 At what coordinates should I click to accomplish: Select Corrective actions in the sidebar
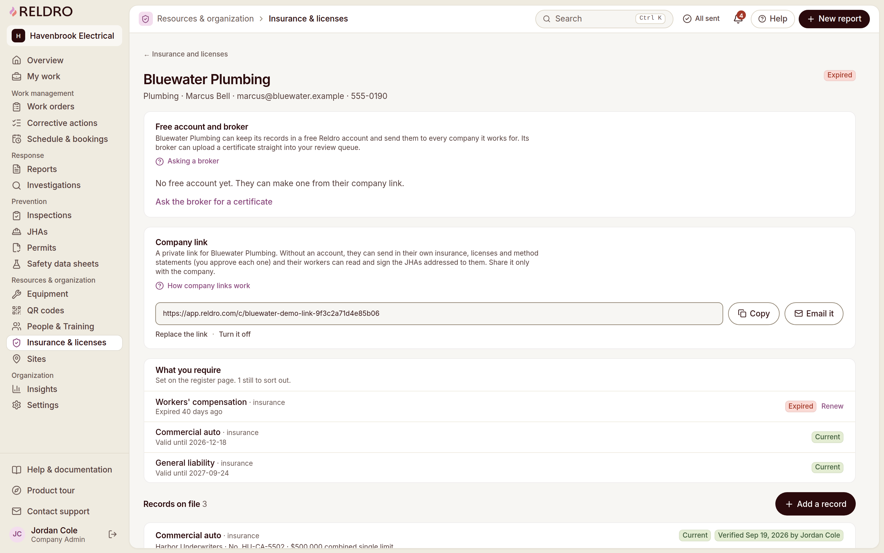pyautogui.click(x=64, y=123)
